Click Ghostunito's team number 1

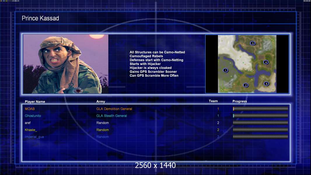(218, 116)
